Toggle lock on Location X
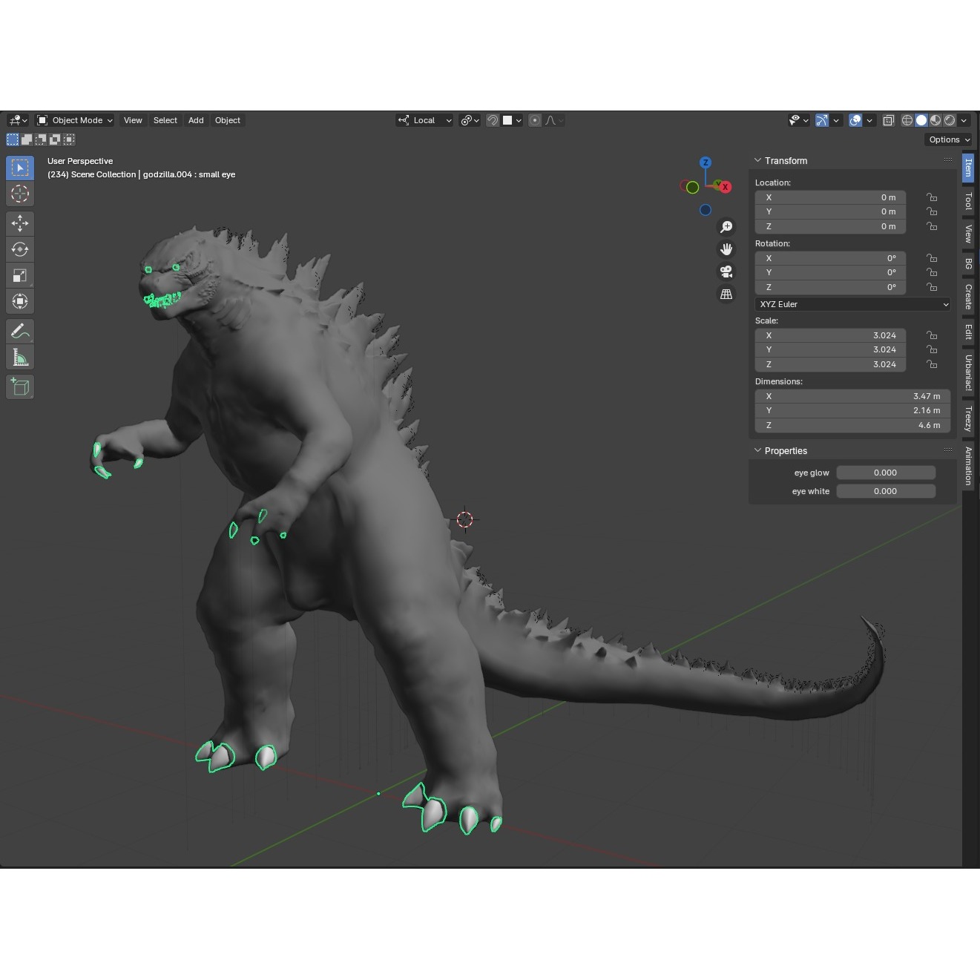980x980 pixels. pyautogui.click(x=932, y=197)
